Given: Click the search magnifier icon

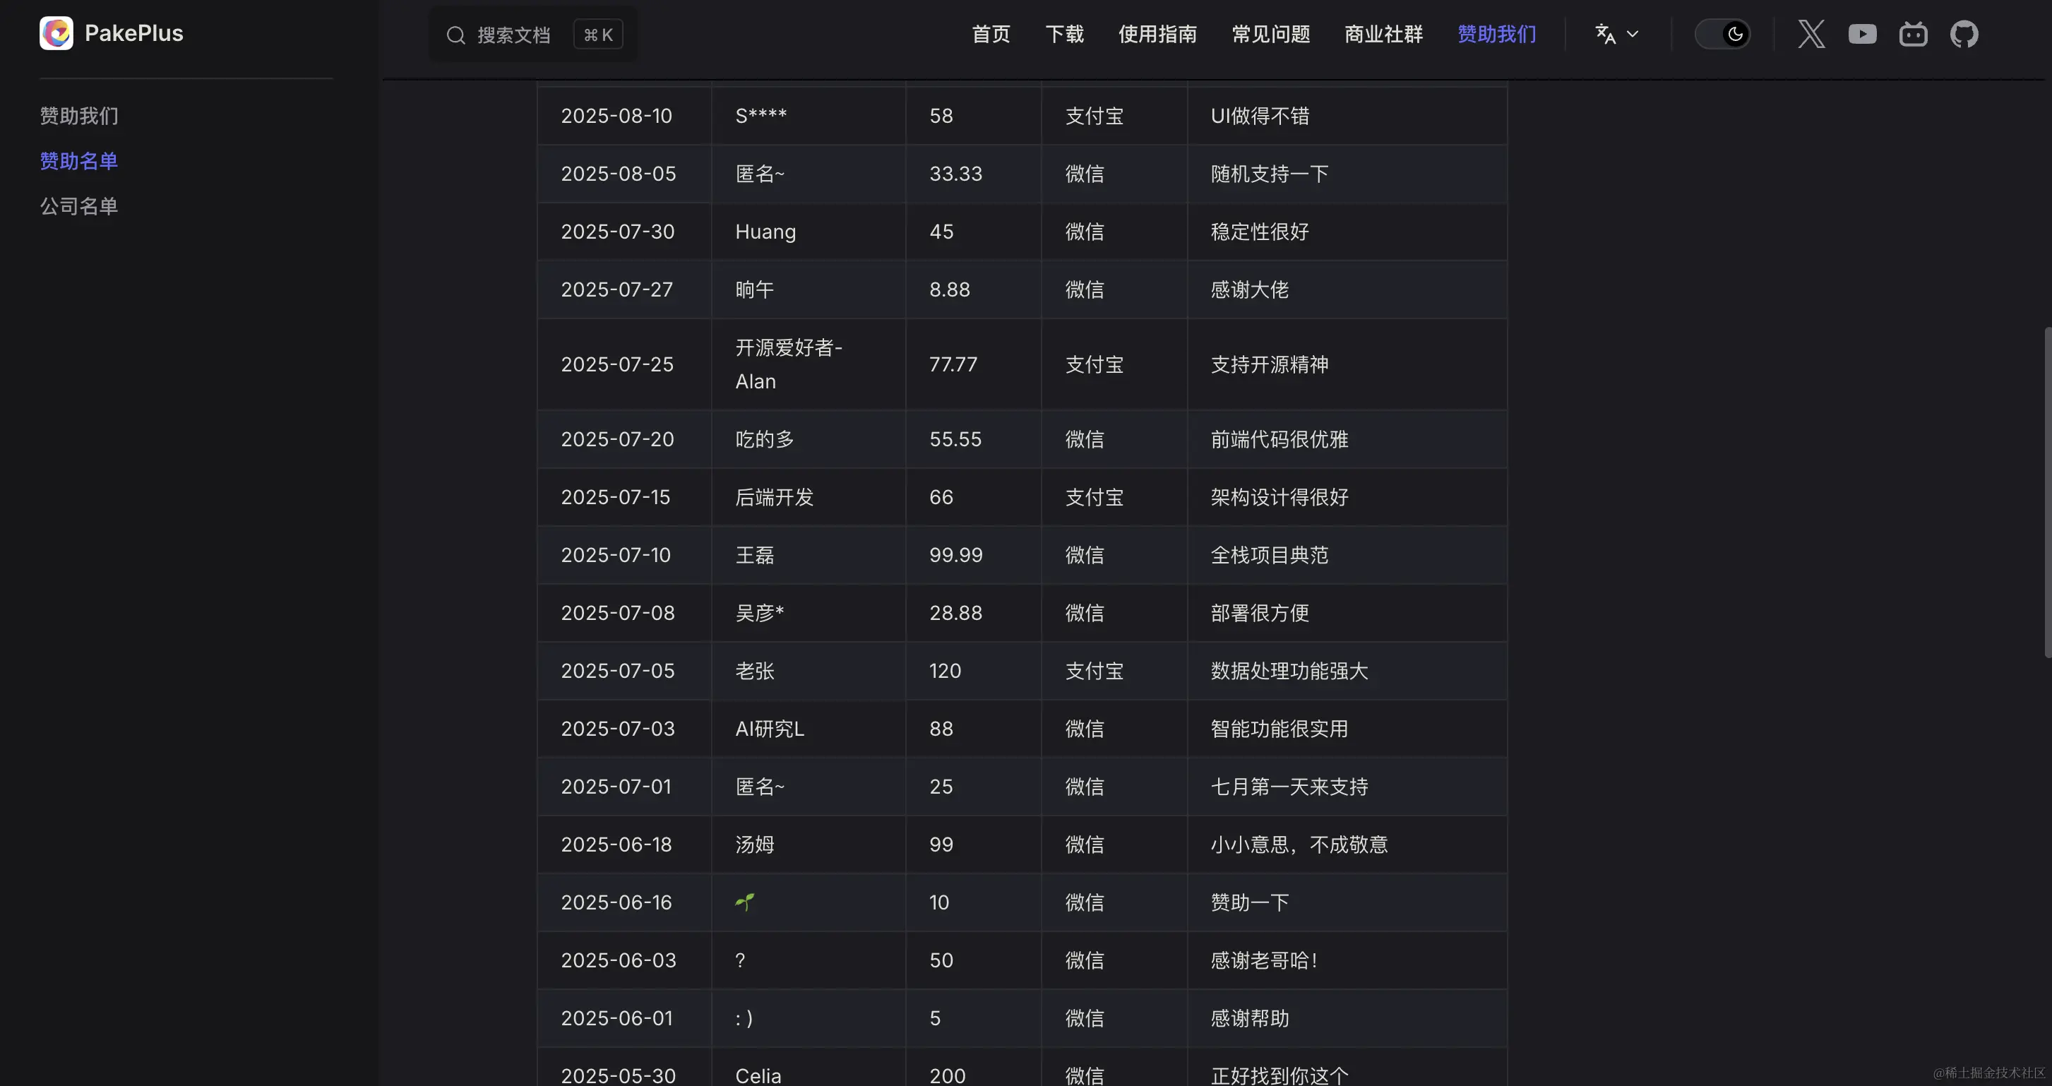Looking at the screenshot, I should [x=455, y=35].
